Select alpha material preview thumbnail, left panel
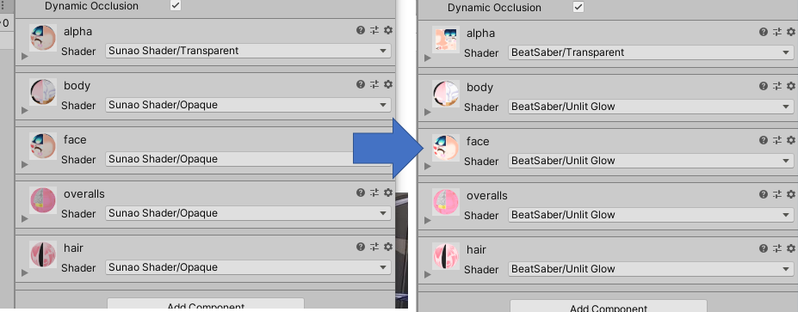The height and width of the screenshot is (312, 798). [43, 38]
